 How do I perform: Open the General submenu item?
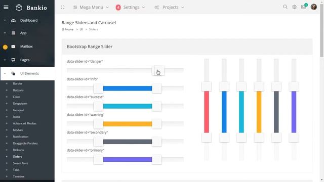click(x=18, y=110)
